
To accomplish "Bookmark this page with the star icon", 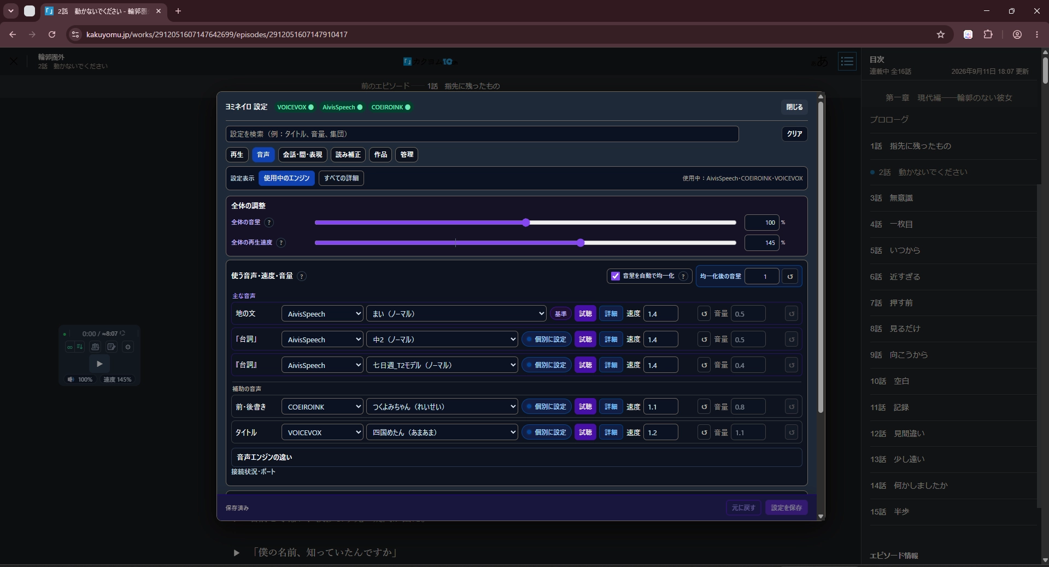I will coord(941,34).
